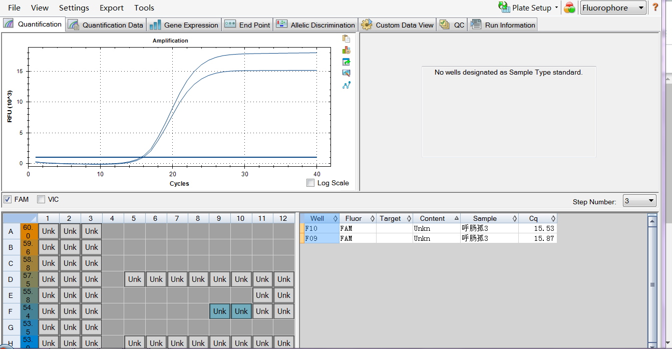The width and height of the screenshot is (672, 349).
Task: Click the red-green well group color icon
Action: (x=569, y=8)
